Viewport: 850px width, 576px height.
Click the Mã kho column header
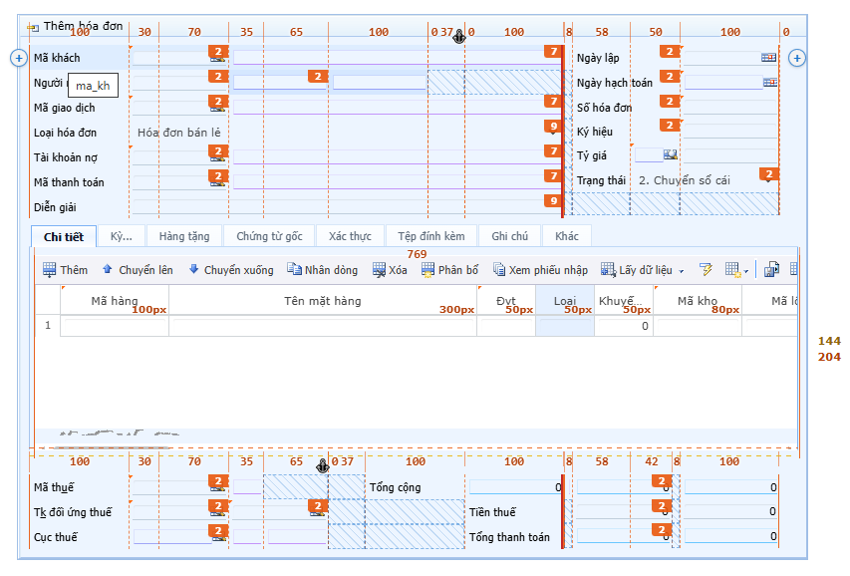coord(698,301)
